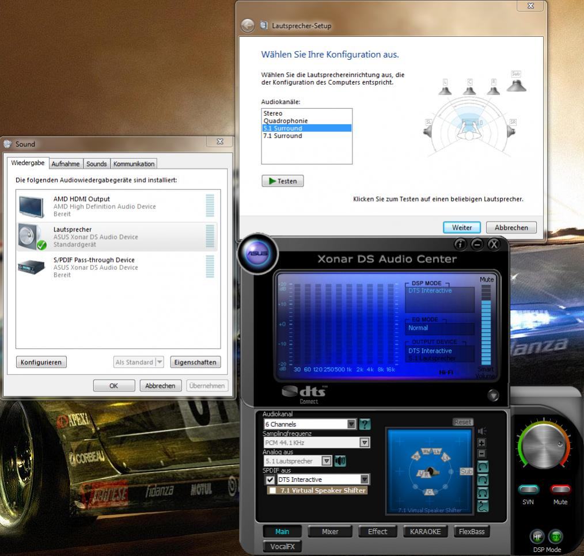Toggle Smart Volume on display
Image resolution: width=584 pixels, height=556 pixels.
[x=486, y=372]
